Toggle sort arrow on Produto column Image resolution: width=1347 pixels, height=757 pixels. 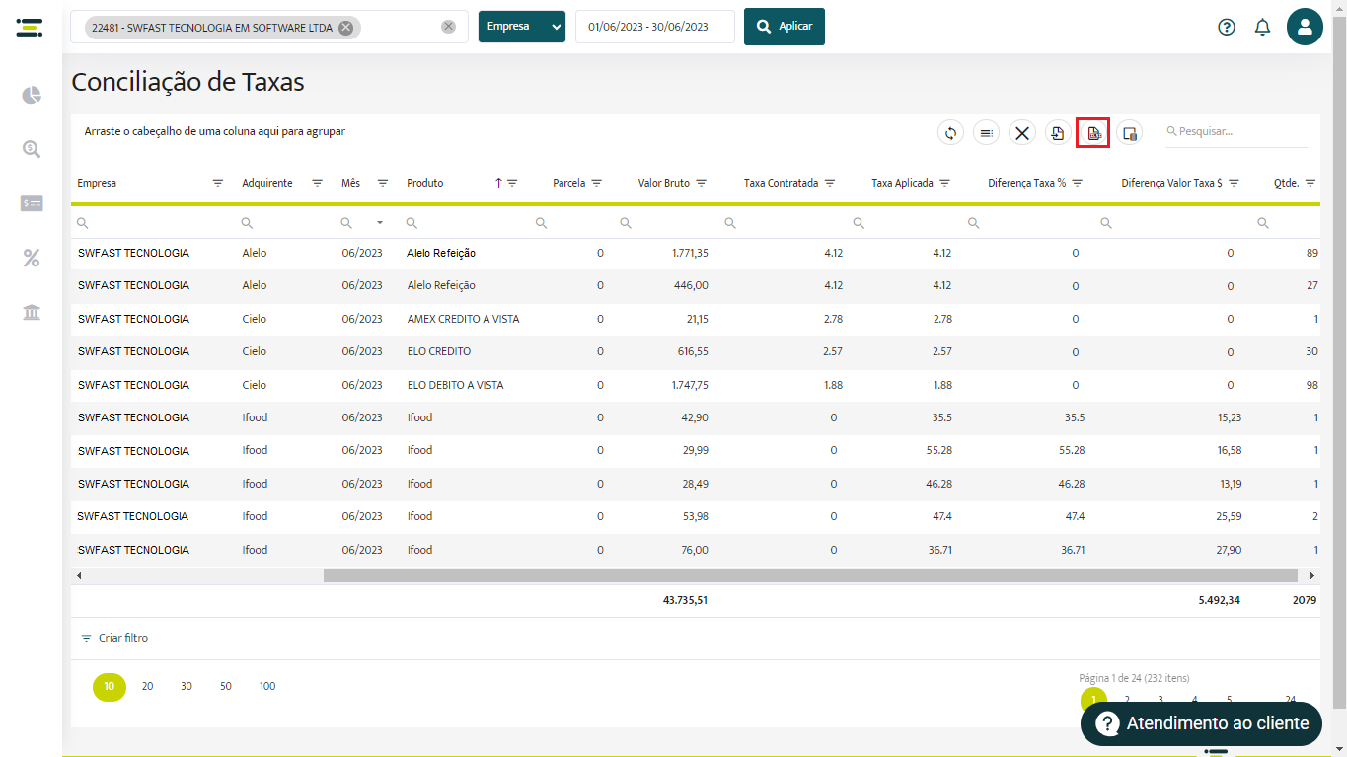498,183
